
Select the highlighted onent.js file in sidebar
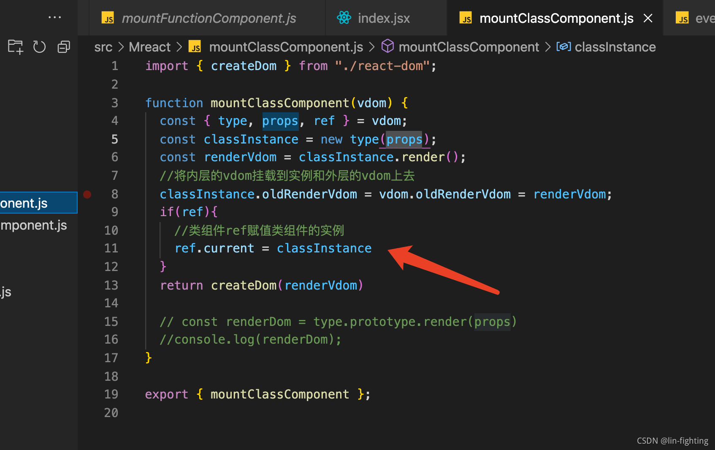point(38,203)
